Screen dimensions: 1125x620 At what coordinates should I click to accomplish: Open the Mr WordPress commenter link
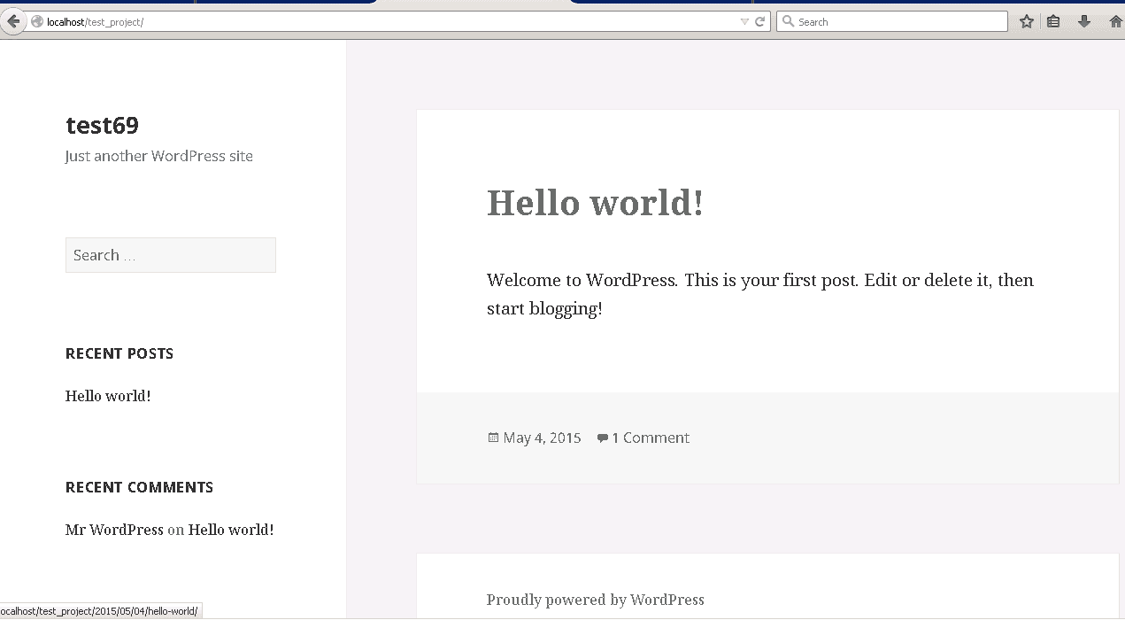tap(114, 530)
